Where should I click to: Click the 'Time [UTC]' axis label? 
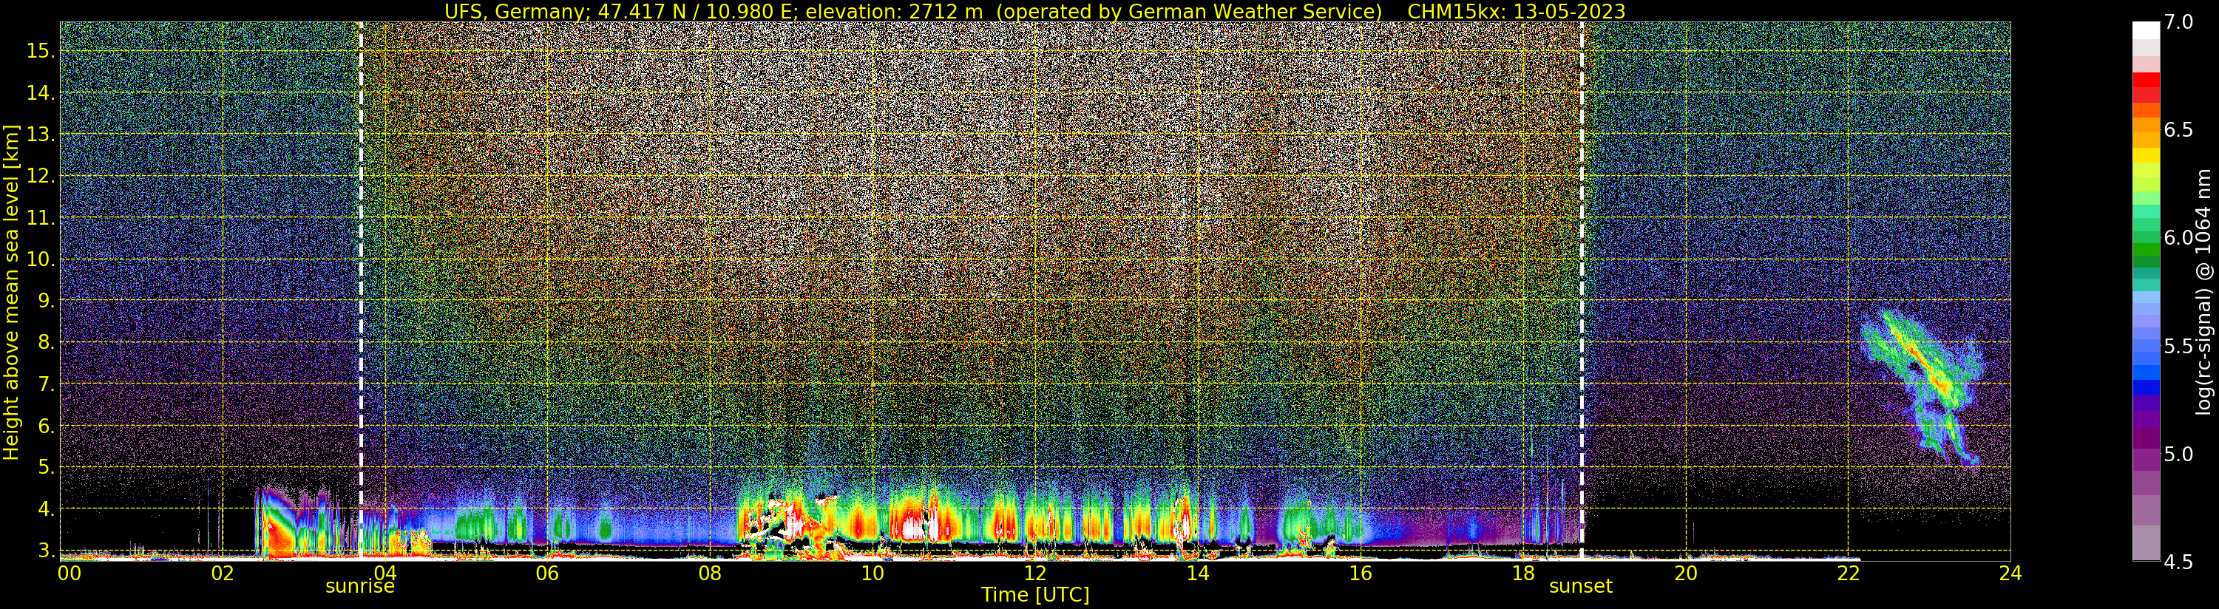click(1035, 595)
